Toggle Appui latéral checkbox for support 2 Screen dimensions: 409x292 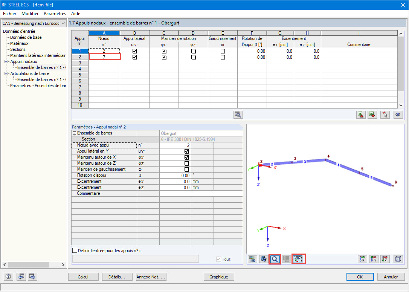134,57
